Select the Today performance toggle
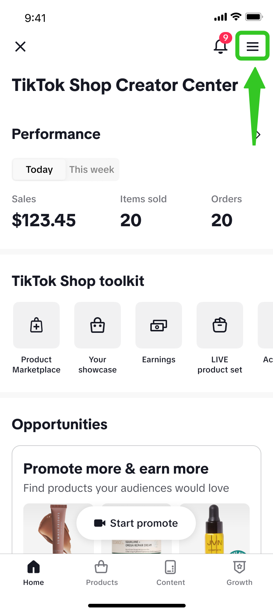This screenshot has height=614, width=273. (x=39, y=170)
